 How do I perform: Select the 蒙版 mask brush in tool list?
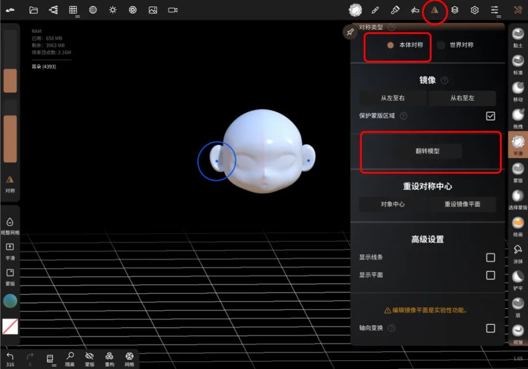click(518, 173)
